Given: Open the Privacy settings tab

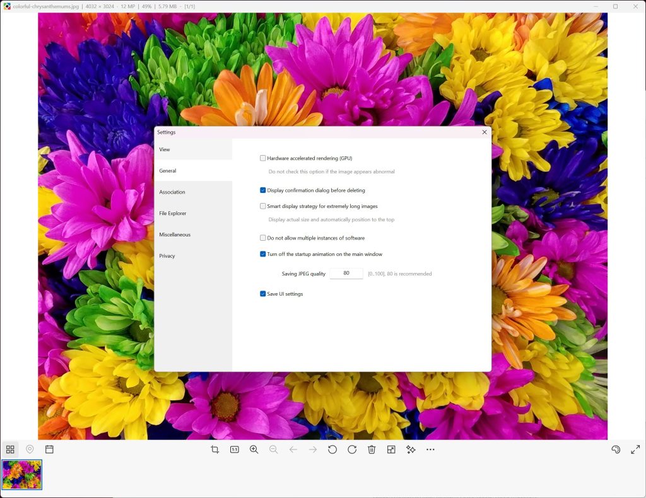Looking at the screenshot, I should point(193,256).
